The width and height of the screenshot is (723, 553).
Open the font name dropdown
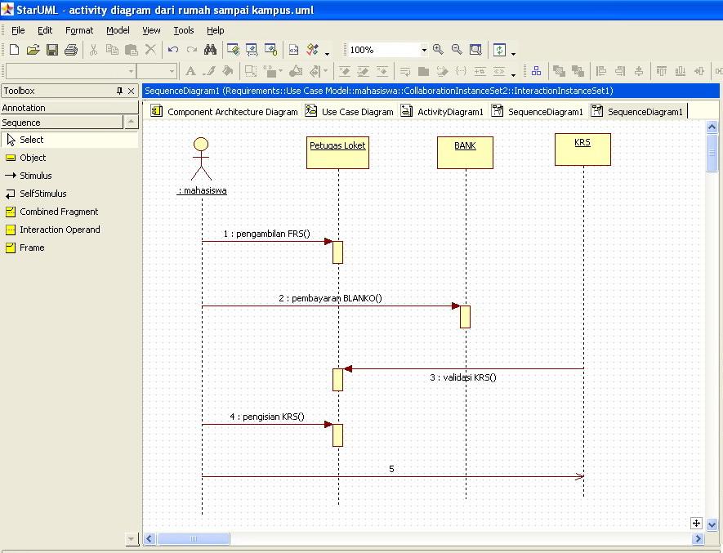pos(131,72)
